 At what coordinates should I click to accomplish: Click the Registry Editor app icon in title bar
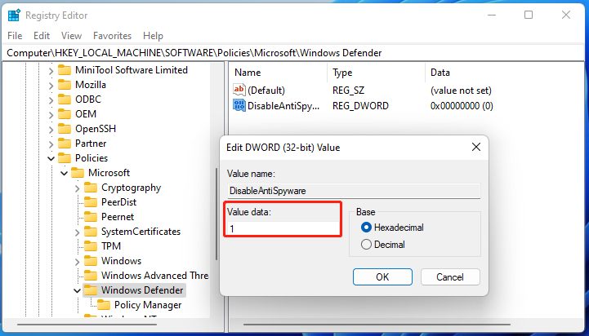14,15
